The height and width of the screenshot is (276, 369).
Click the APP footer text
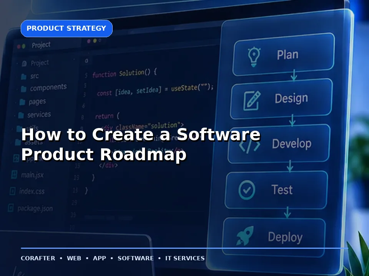coord(99,258)
